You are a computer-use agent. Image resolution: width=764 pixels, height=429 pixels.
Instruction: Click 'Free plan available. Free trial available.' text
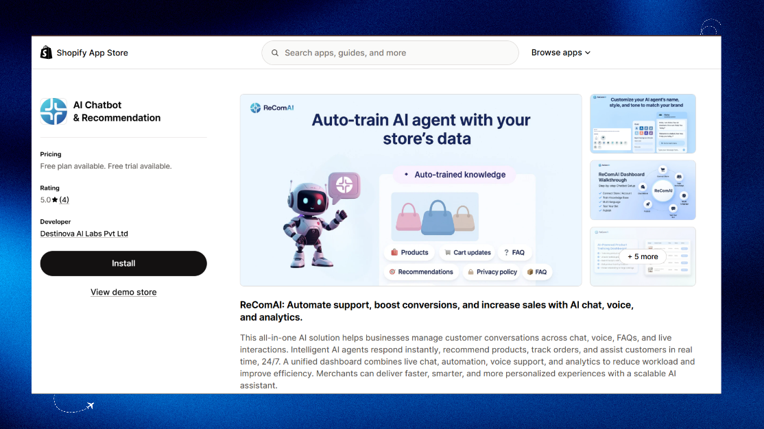point(106,166)
